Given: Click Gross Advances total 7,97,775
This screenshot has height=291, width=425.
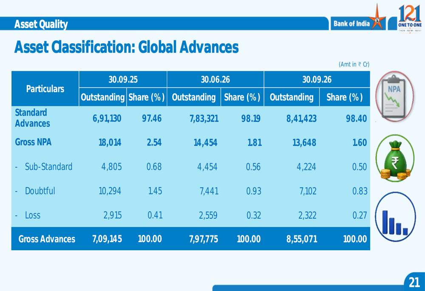Looking at the screenshot, I should click(204, 239).
